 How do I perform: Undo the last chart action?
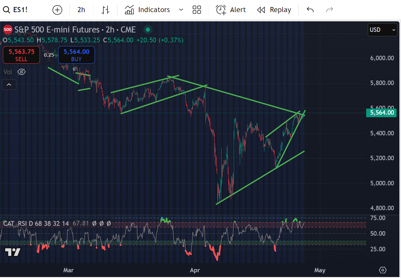coord(310,10)
